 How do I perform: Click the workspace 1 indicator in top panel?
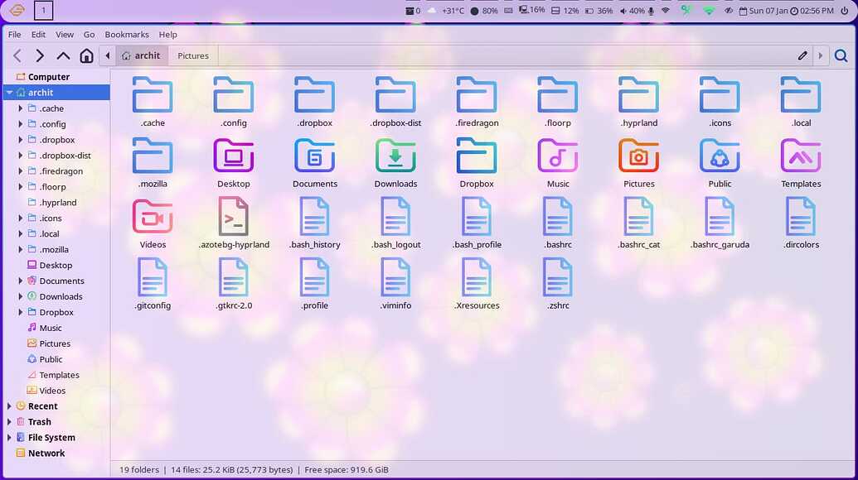[43, 11]
